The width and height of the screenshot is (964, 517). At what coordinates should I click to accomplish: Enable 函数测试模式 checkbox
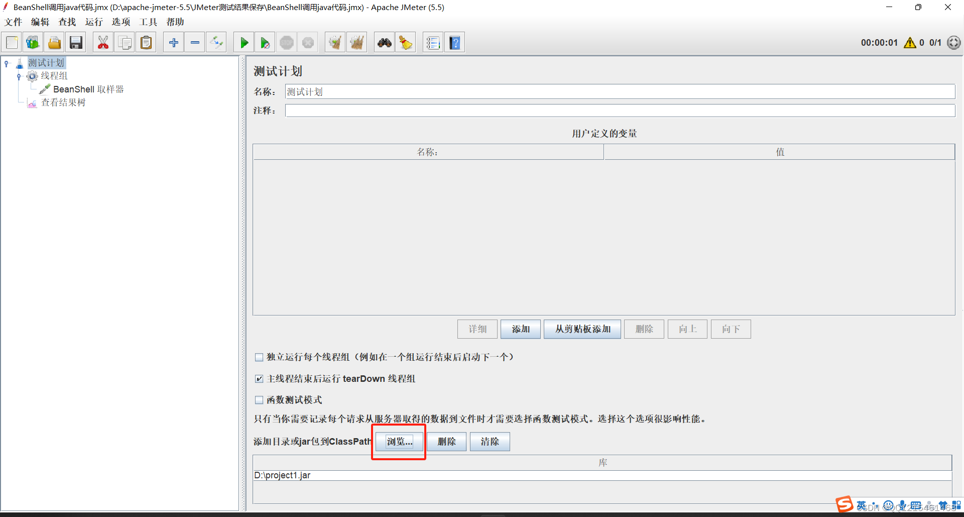[259, 400]
